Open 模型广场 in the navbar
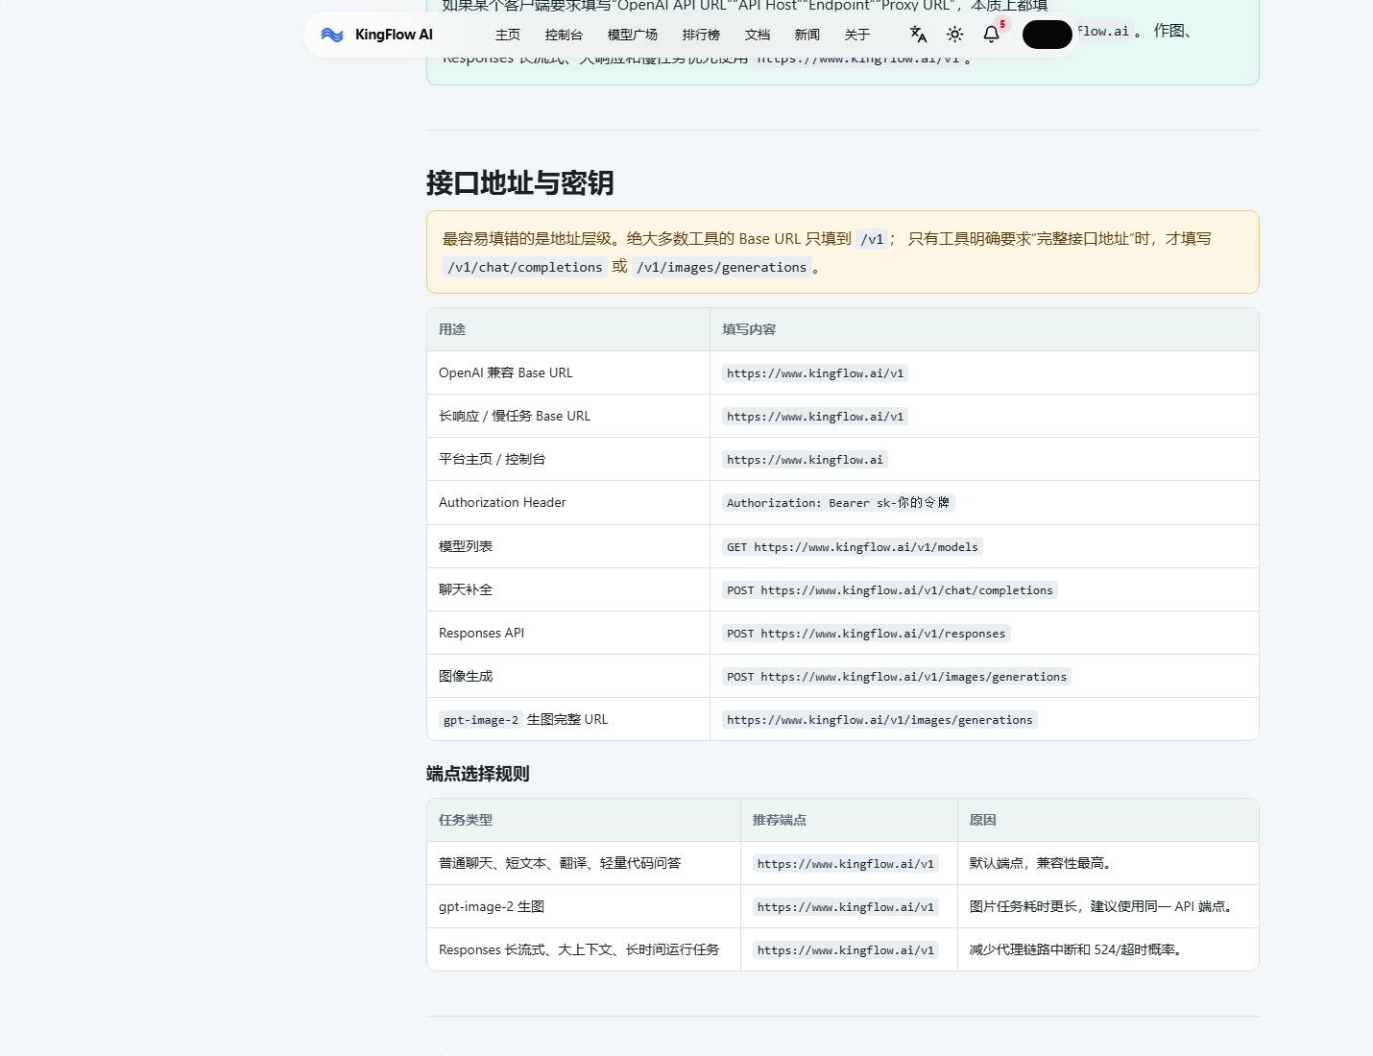The width and height of the screenshot is (1373, 1056). (x=633, y=35)
